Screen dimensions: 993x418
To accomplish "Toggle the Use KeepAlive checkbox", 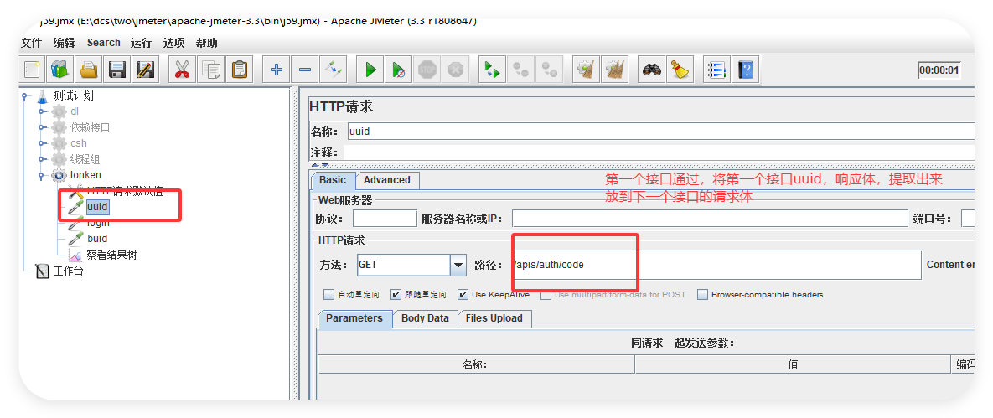I will pos(463,295).
